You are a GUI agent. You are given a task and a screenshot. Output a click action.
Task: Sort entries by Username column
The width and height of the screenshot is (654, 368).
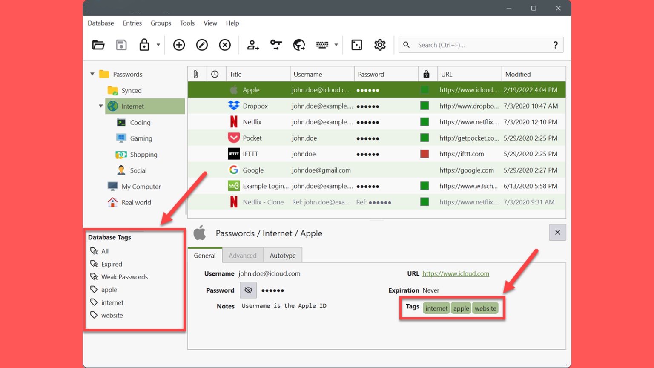(322, 74)
